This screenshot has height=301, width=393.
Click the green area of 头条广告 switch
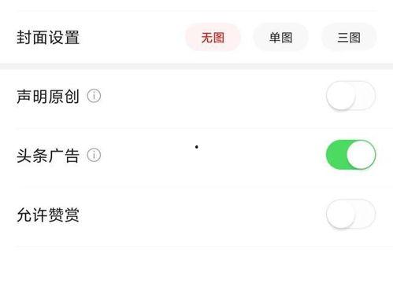tap(336, 155)
